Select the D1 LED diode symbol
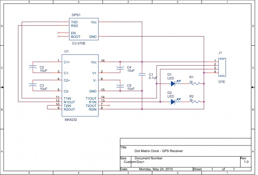The width and height of the screenshot is (258, 175). pos(173,84)
